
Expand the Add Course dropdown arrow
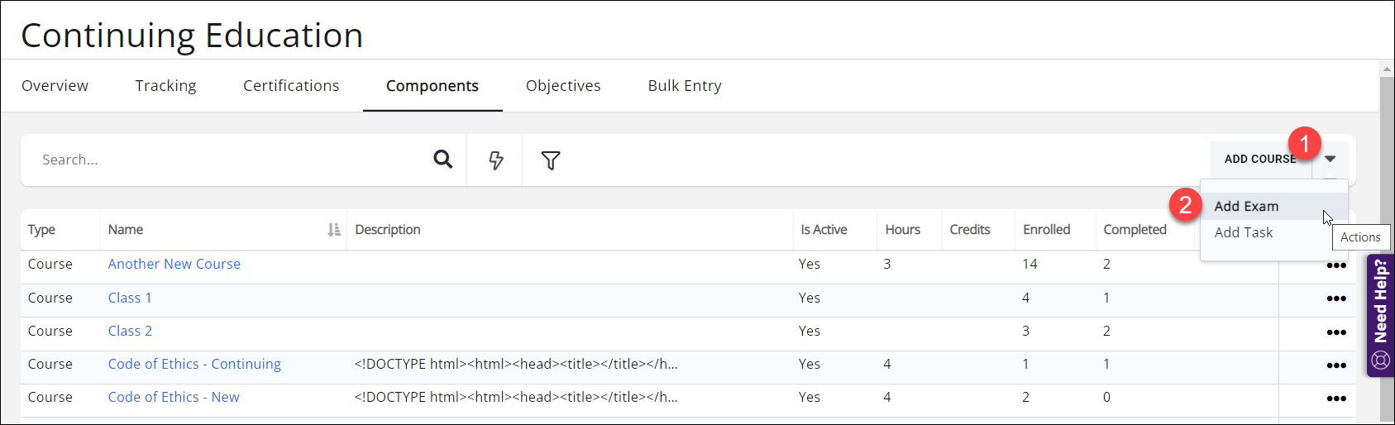click(x=1330, y=159)
